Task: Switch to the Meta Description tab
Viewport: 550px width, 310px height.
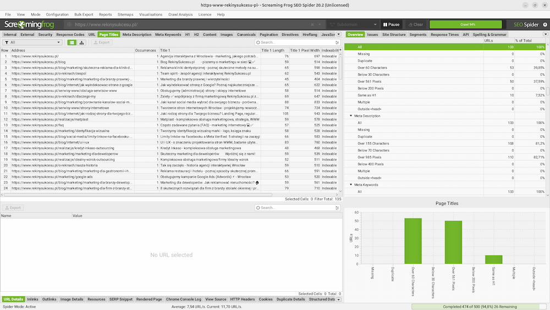Action: 137,34
